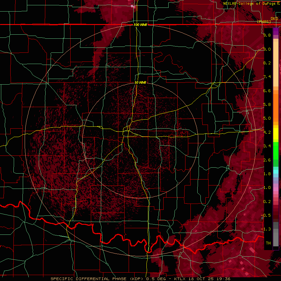281x281 pixels.
Task: Click the 8.2 value on color scale
Action: [267, 63]
